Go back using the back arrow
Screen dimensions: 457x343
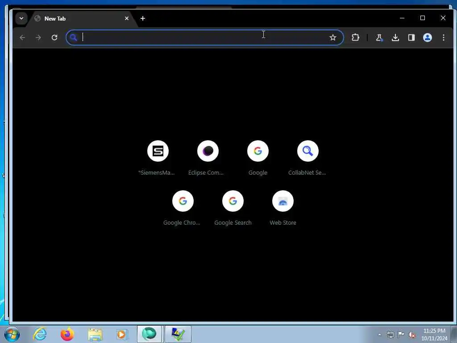(x=22, y=38)
